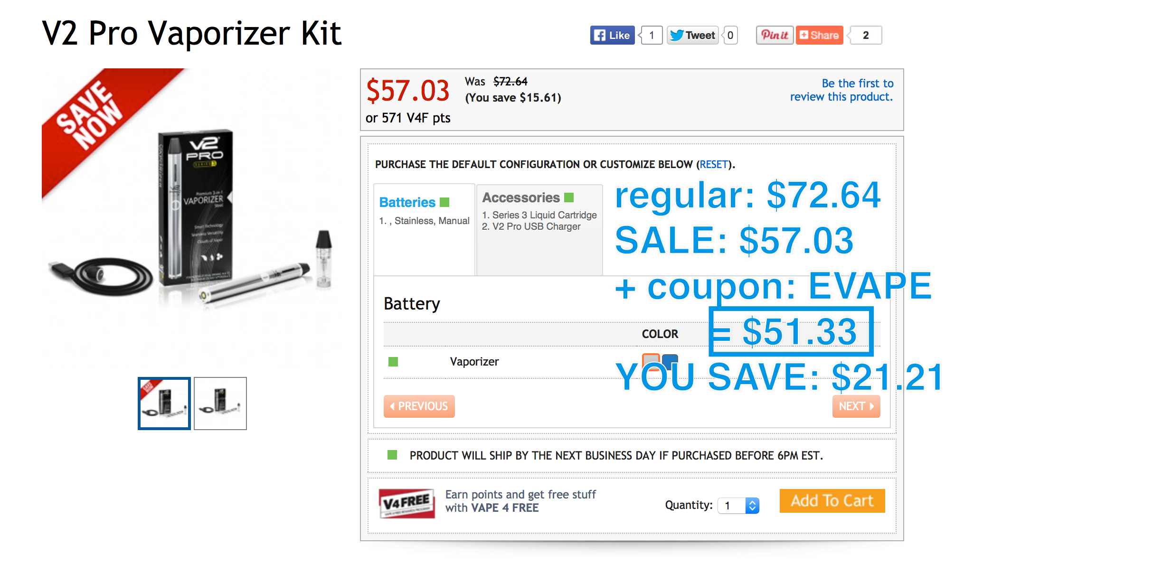Click the green indicator beside Batteries tab
Screen dimensions: 1153x564
point(444,202)
